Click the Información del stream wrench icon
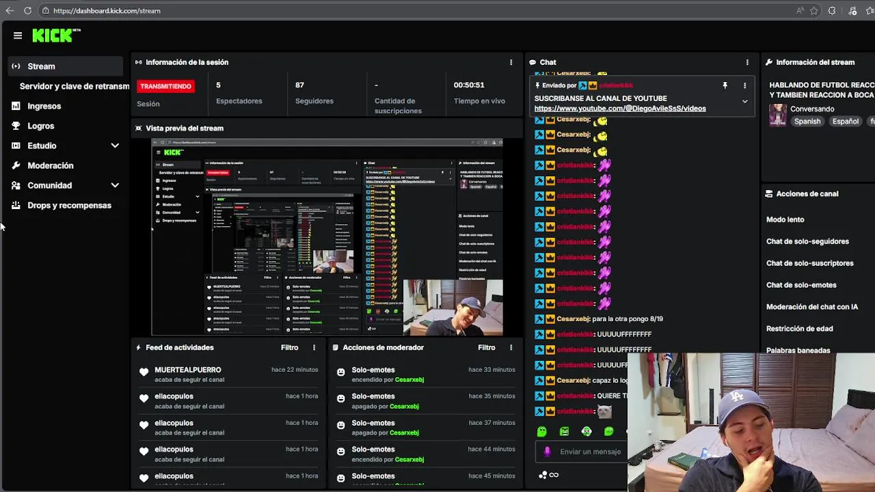 click(x=769, y=62)
